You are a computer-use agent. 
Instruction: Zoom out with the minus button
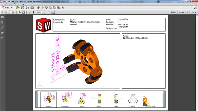click(x=29, y=12)
